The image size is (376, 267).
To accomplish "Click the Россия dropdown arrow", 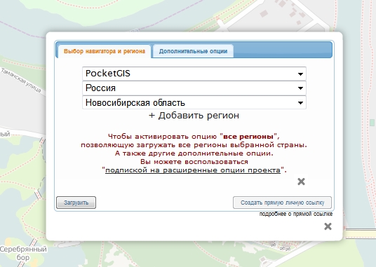I will (x=300, y=88).
